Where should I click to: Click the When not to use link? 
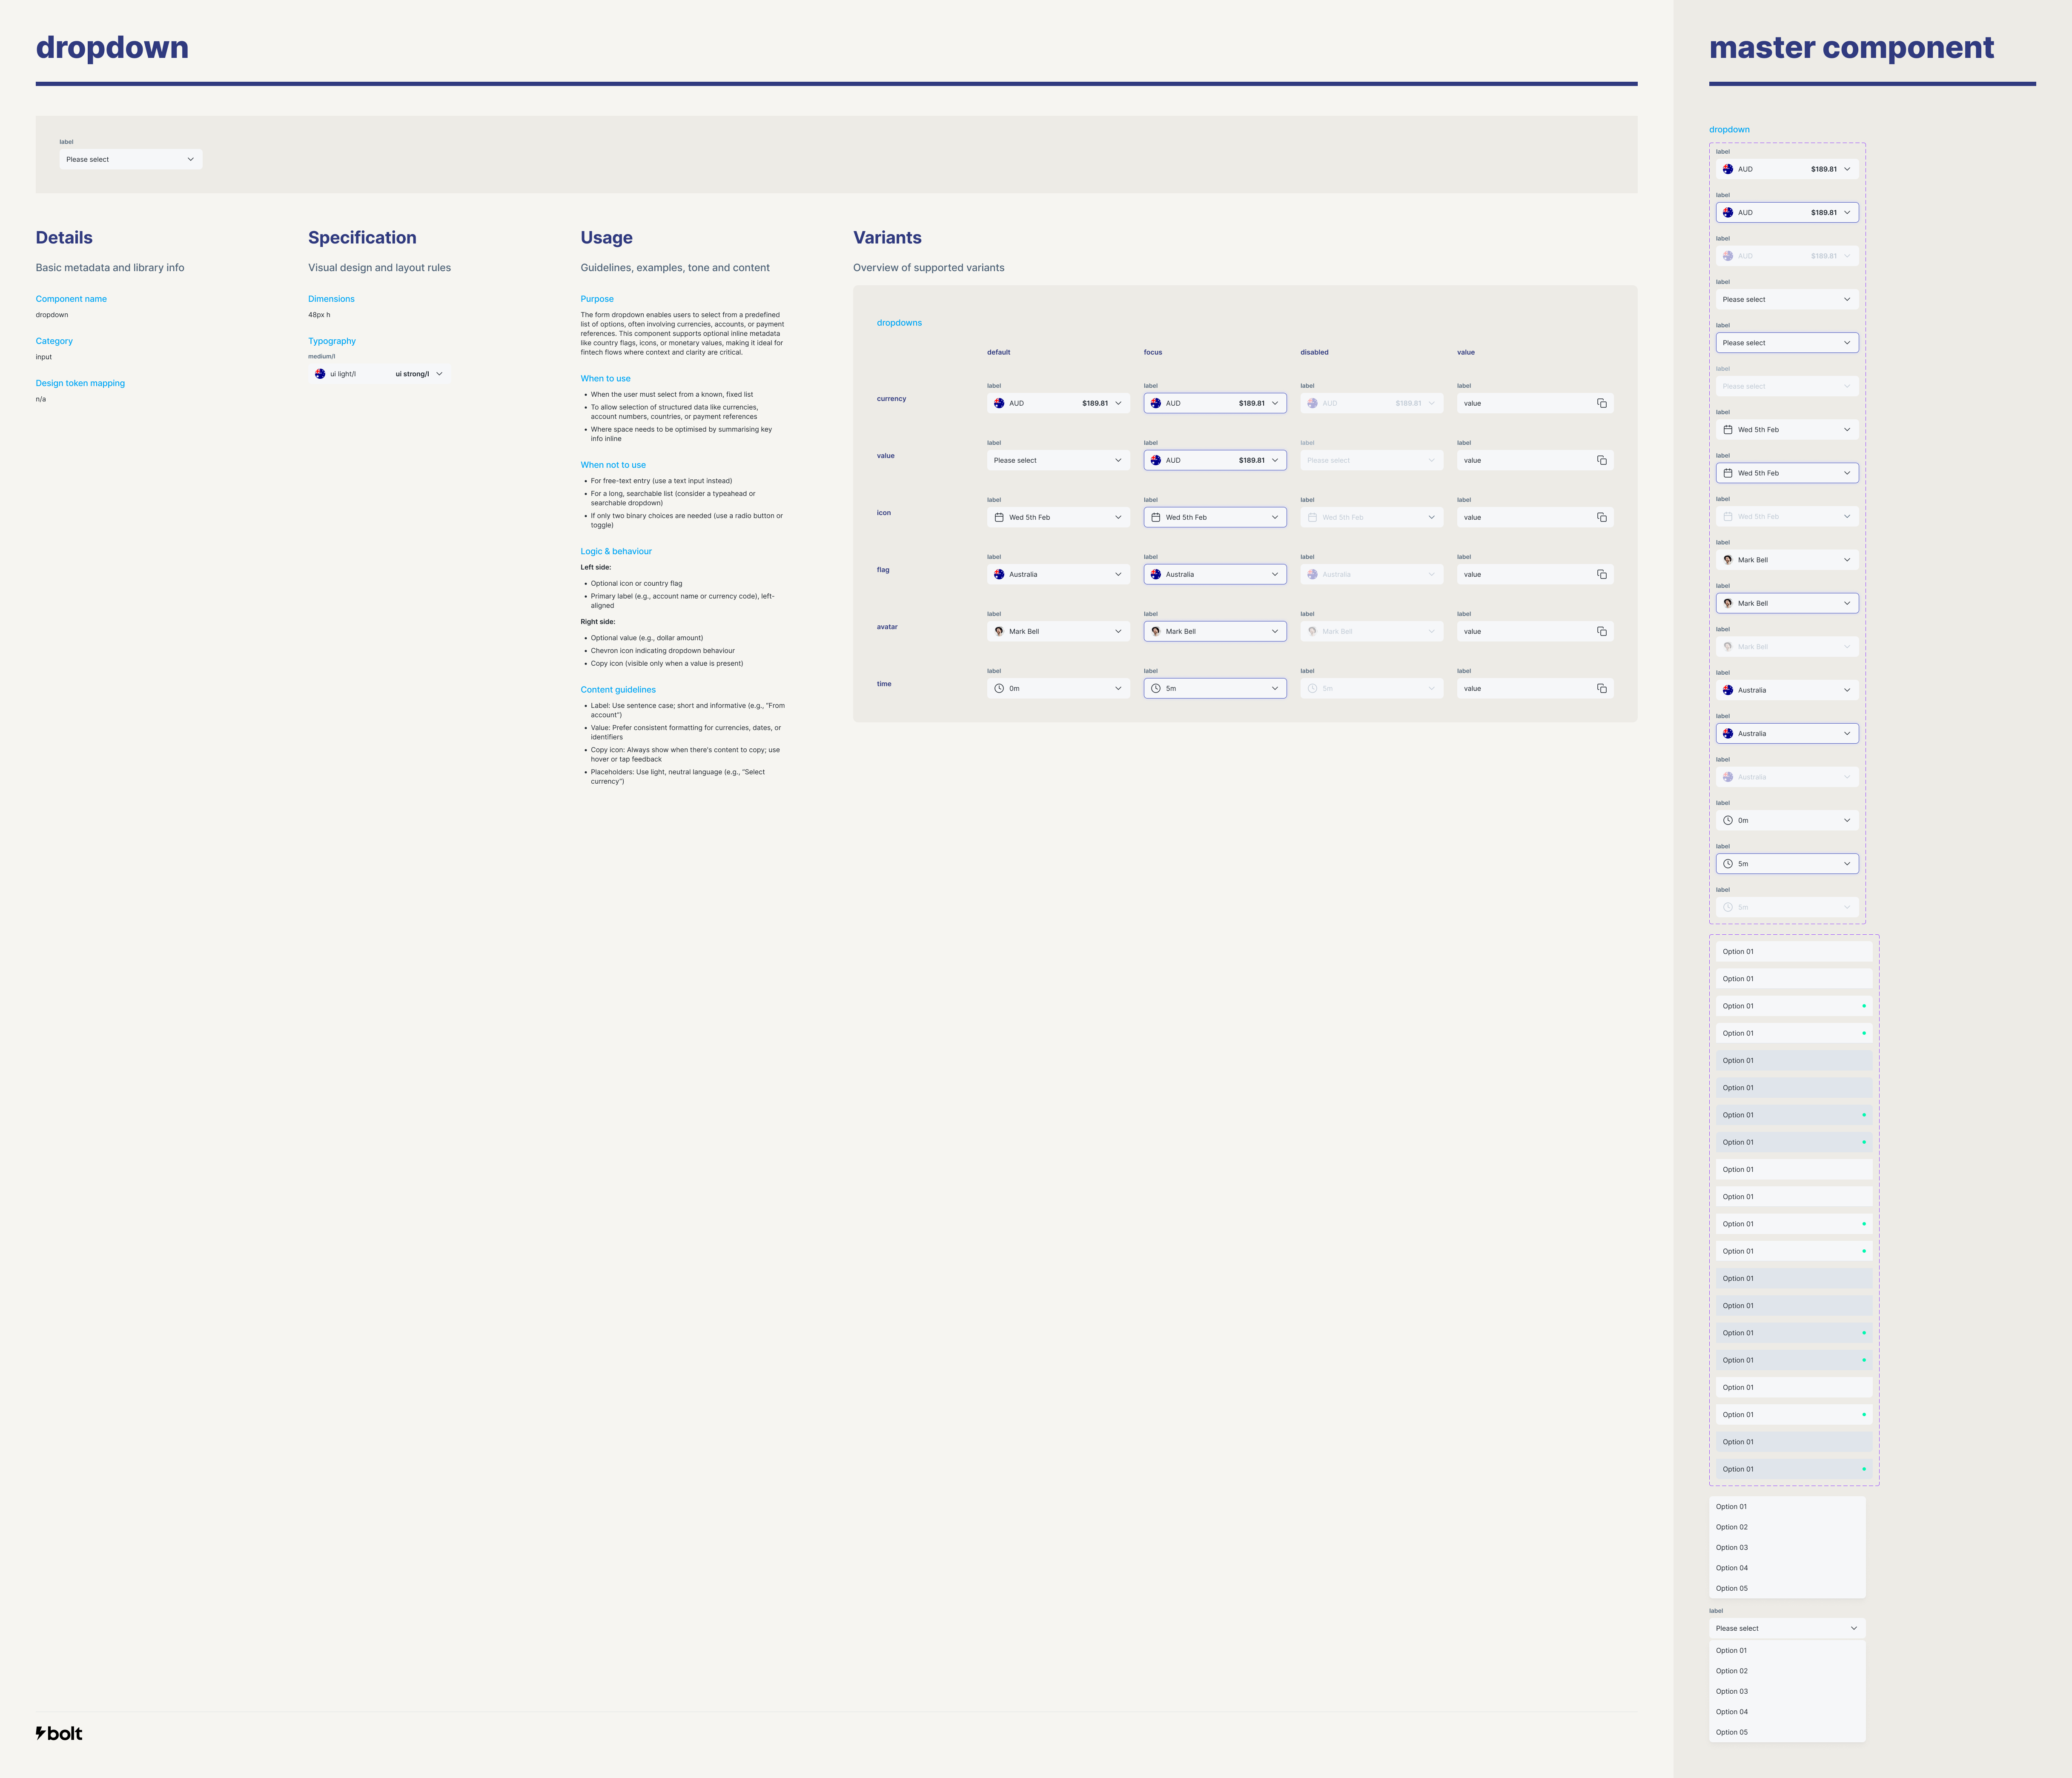tap(613, 464)
